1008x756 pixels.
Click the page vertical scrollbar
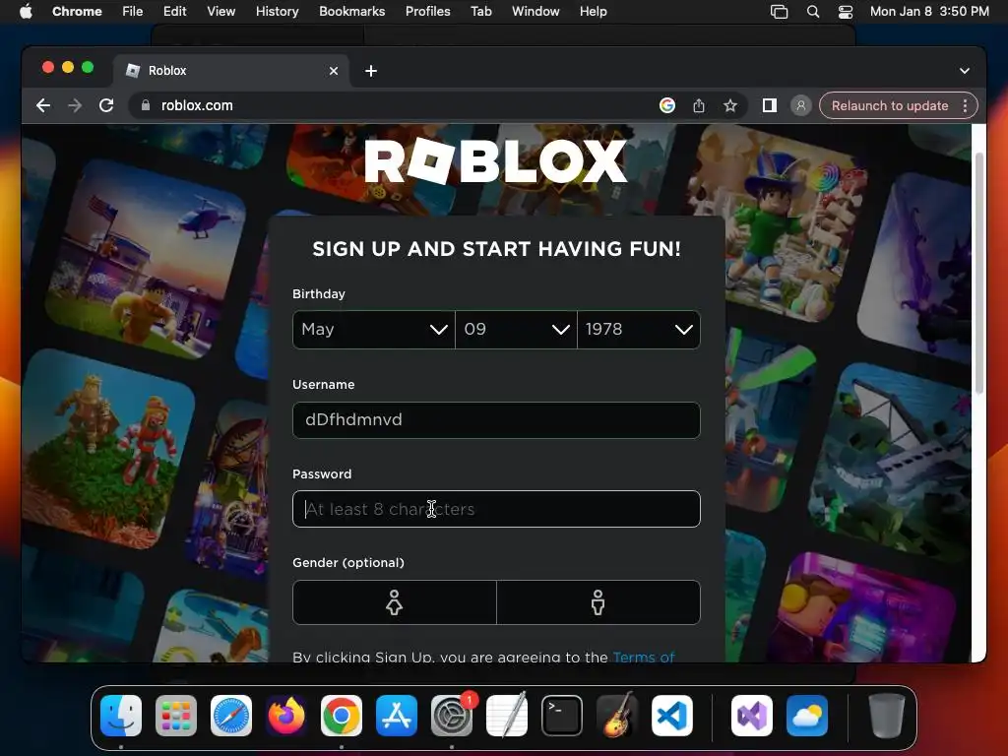[979, 274]
